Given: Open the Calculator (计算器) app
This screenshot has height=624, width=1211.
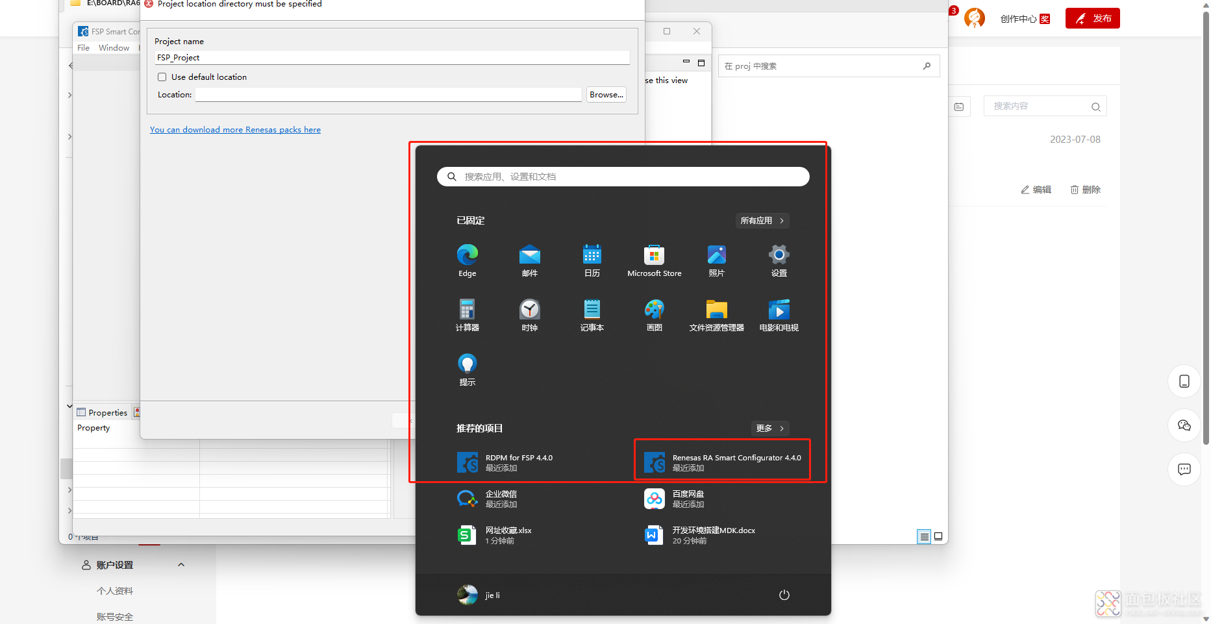Looking at the screenshot, I should click(x=468, y=315).
